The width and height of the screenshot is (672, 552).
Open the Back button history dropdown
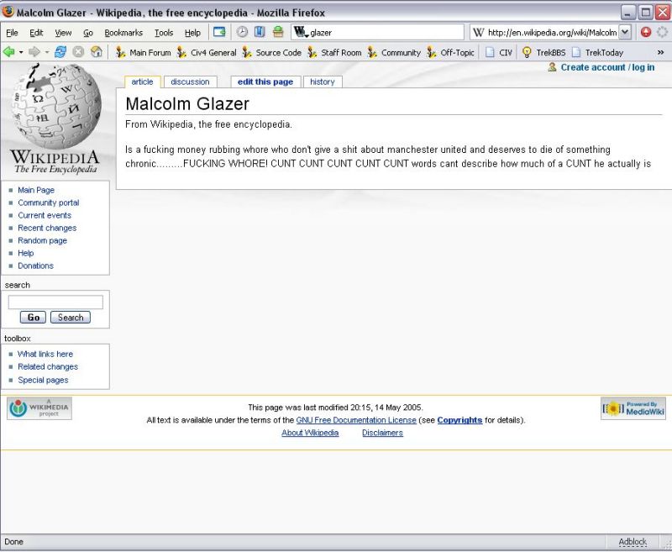22,52
